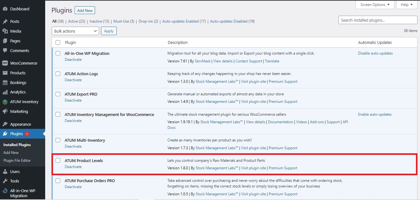The width and height of the screenshot is (420, 200).
Task: Open the ServMask author link
Action: pyautogui.click(x=203, y=61)
